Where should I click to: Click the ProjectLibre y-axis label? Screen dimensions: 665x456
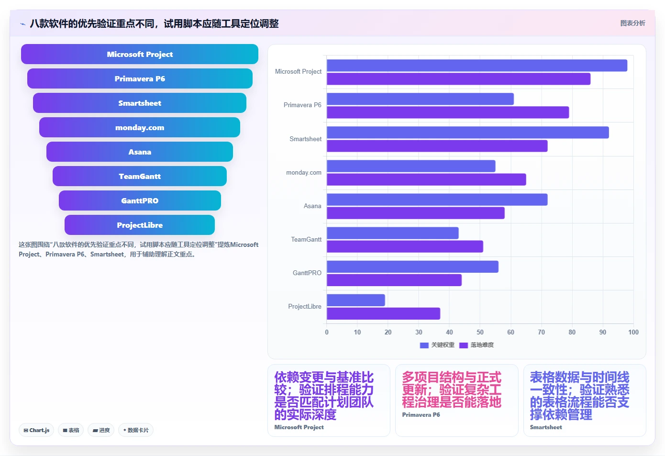coord(305,307)
